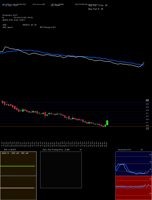Click the 0.43 price axis label
The width and height of the screenshot is (152, 200).
147,119
